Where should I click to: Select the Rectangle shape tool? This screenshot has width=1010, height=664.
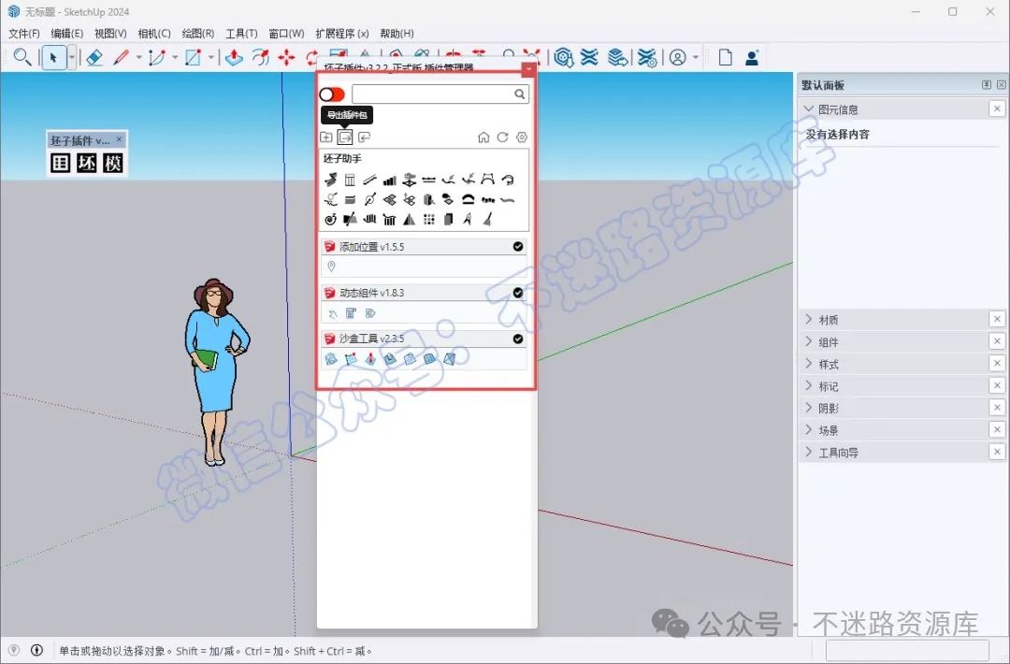(x=194, y=57)
